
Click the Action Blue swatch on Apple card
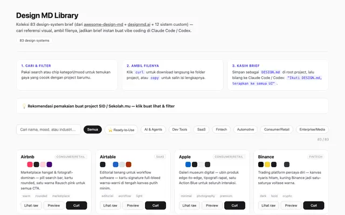point(188,164)
